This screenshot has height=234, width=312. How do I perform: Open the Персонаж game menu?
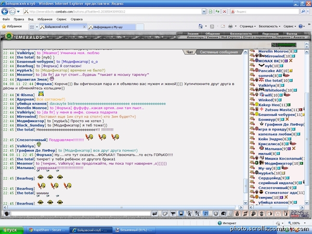point(270,34)
